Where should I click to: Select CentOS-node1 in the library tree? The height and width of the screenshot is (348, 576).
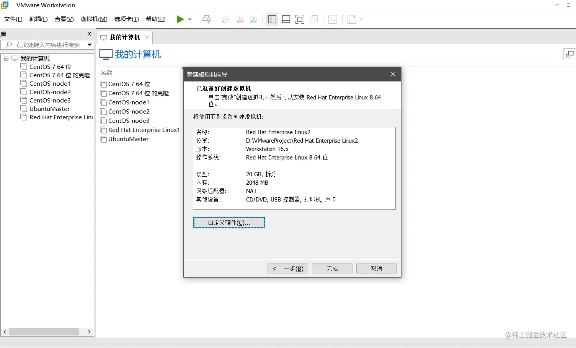(x=50, y=83)
